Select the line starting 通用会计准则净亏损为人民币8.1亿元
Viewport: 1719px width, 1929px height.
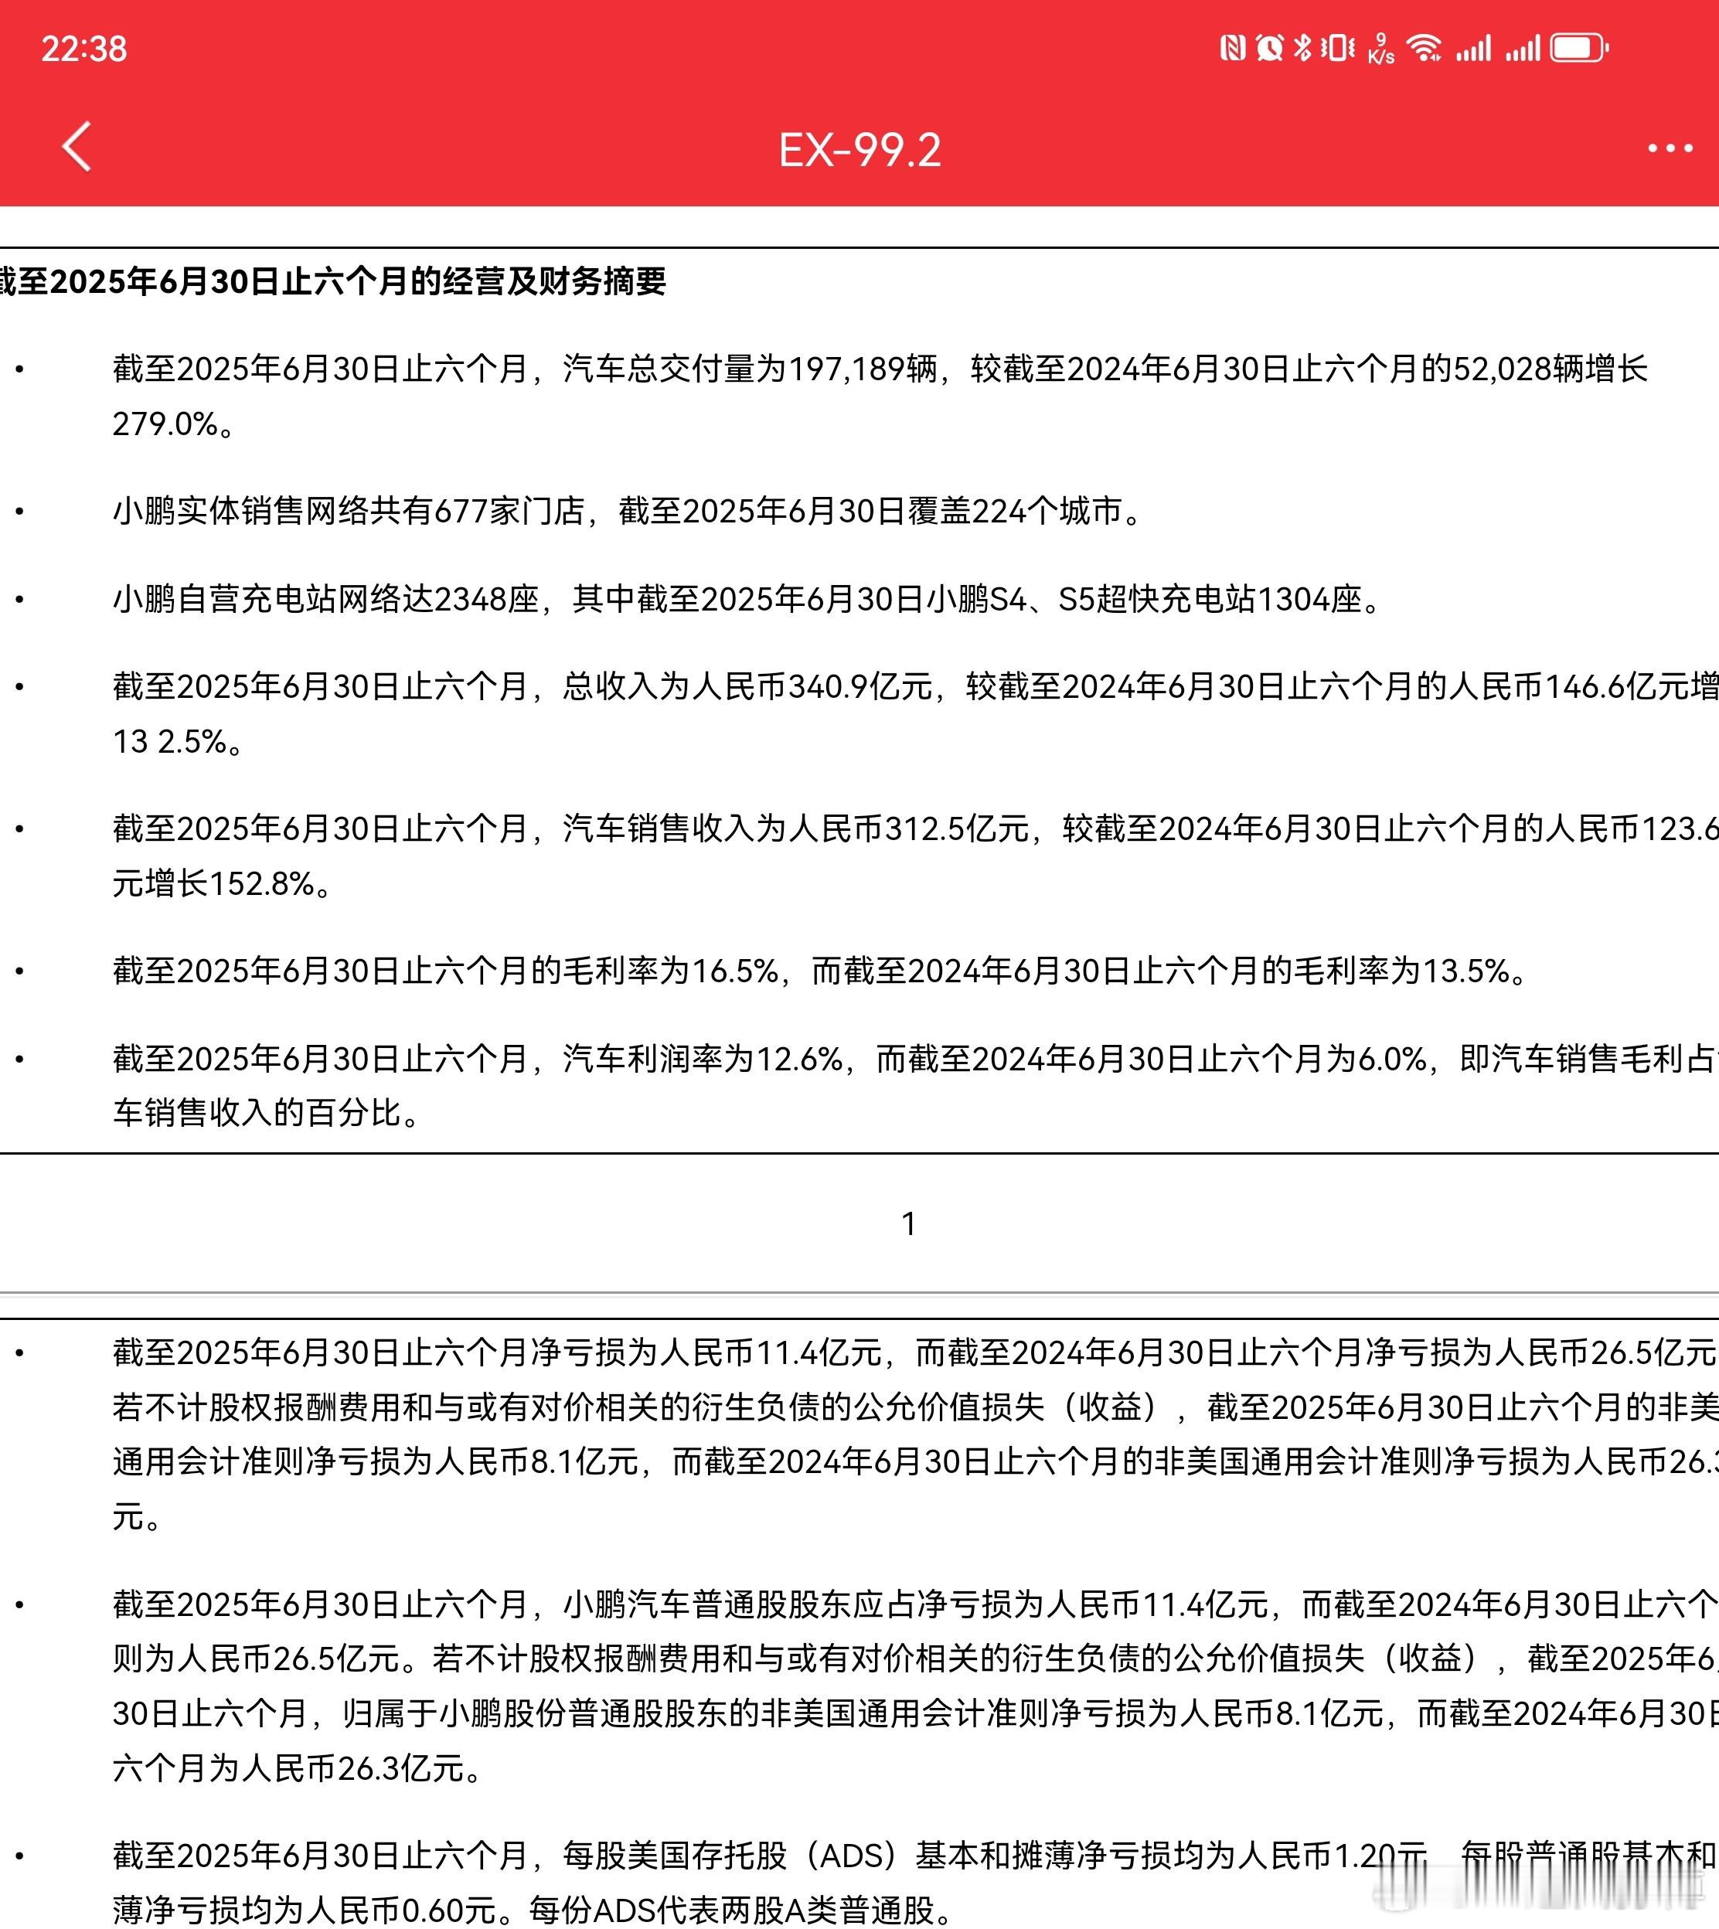click(915, 1462)
